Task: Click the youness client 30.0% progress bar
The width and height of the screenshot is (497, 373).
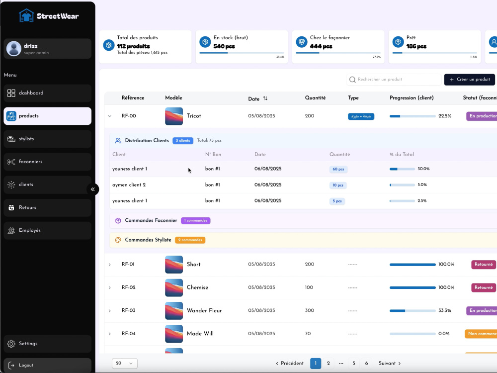Action: click(x=402, y=169)
